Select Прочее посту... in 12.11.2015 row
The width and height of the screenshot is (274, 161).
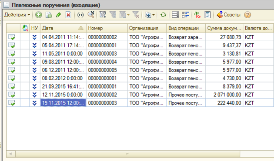[x=186, y=95]
